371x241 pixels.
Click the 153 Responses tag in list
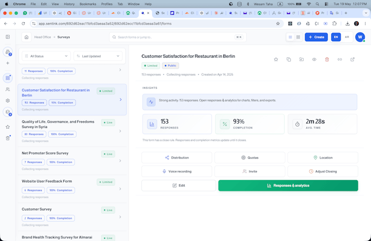[34, 103]
